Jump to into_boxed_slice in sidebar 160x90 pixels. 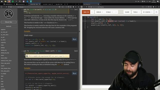6,68
